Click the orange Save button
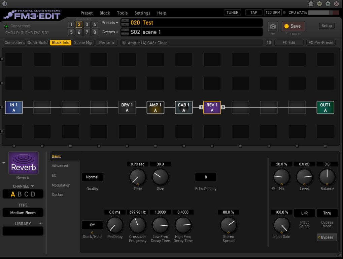343x259 pixels. (293, 26)
